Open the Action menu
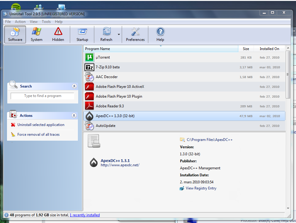296x223 pixels. pos(20,22)
